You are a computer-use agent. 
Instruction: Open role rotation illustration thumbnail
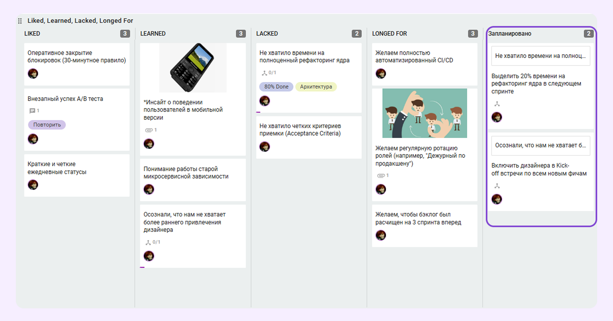tap(425, 113)
